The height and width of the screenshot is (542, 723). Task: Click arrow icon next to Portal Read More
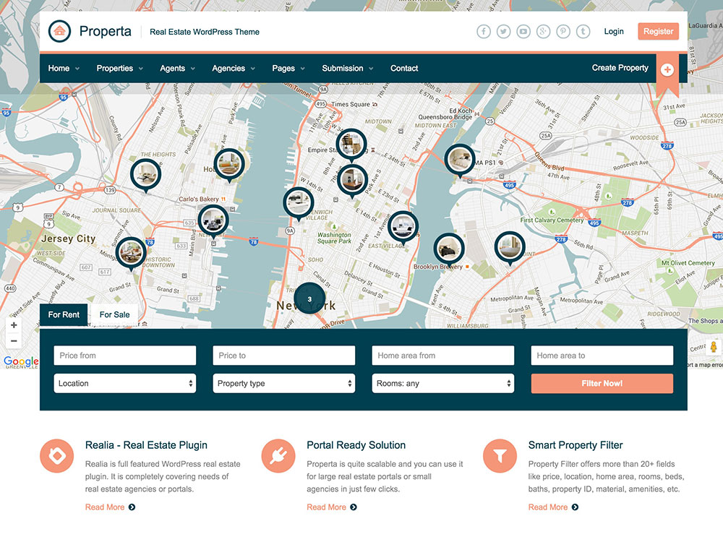[x=354, y=507]
